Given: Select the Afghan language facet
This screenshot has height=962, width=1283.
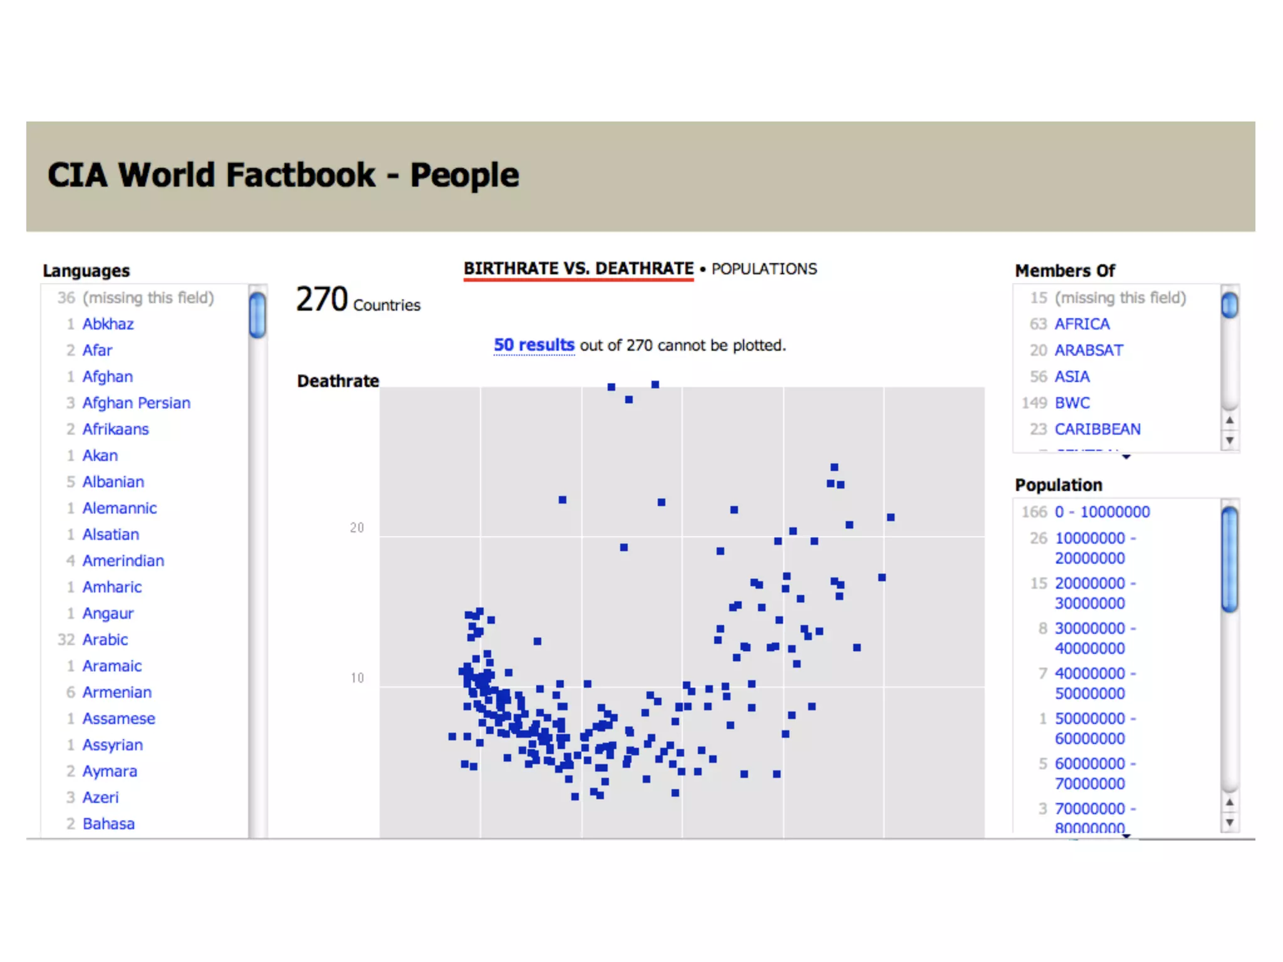Looking at the screenshot, I should (x=108, y=376).
